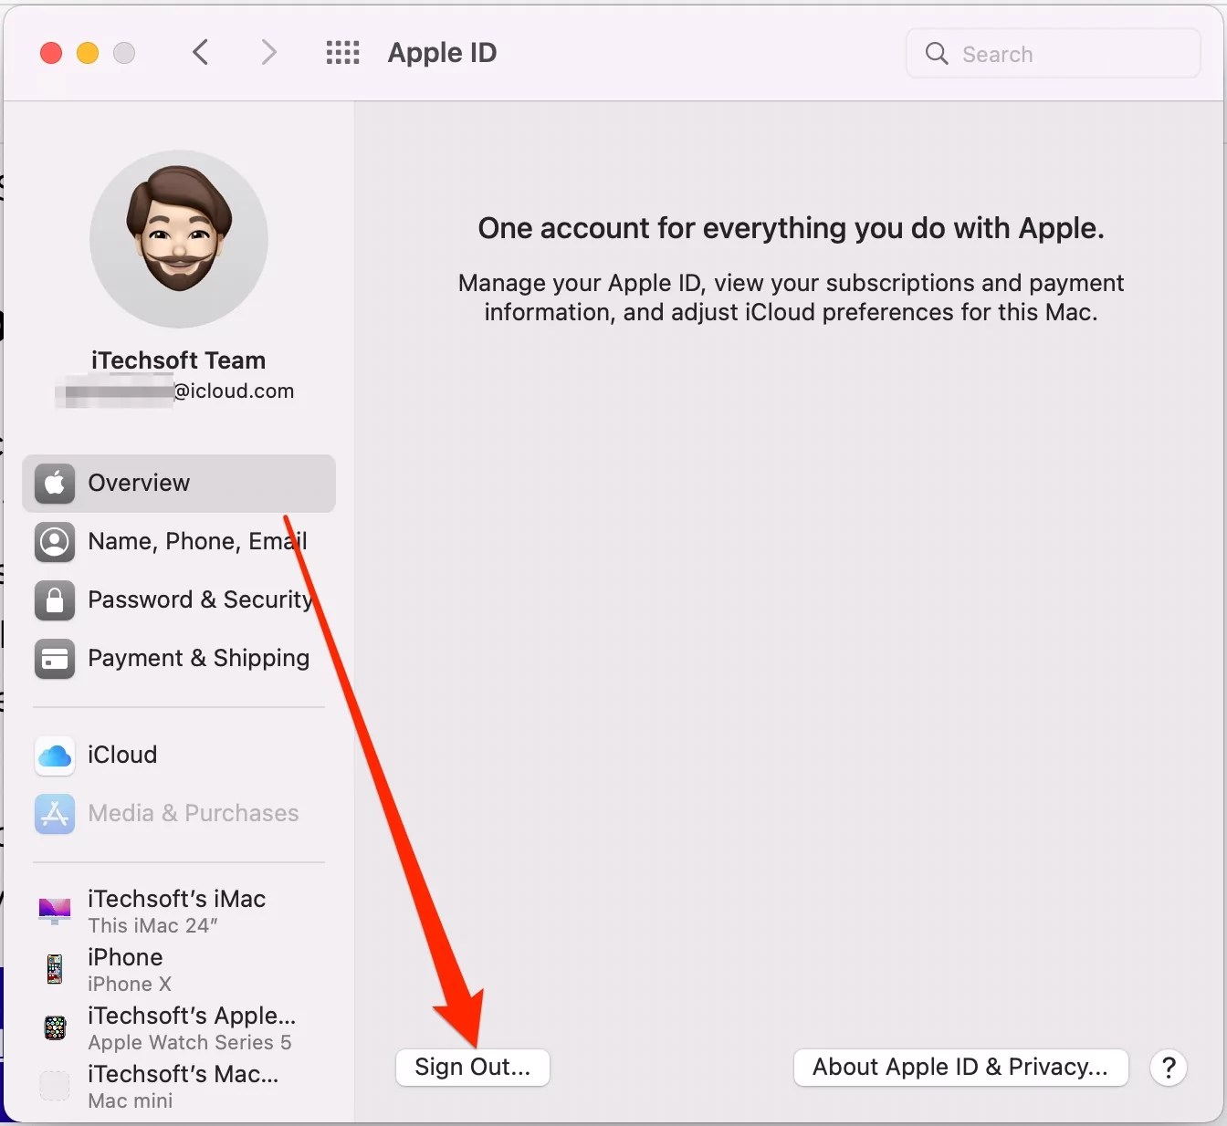Show all preferences grid icon
The height and width of the screenshot is (1126, 1227).
click(342, 52)
